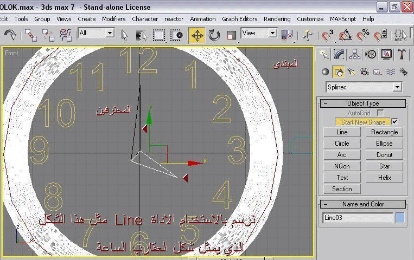The height and width of the screenshot is (260, 414).
Task: Open Edit Named Selection Sets
Action: tap(400, 35)
